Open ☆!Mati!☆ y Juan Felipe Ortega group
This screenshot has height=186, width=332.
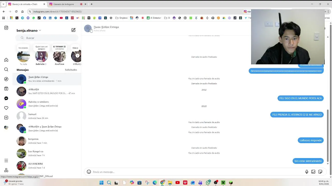[x=47, y=128]
